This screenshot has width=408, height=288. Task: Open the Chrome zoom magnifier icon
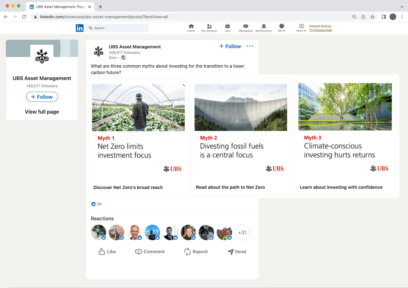354,17
